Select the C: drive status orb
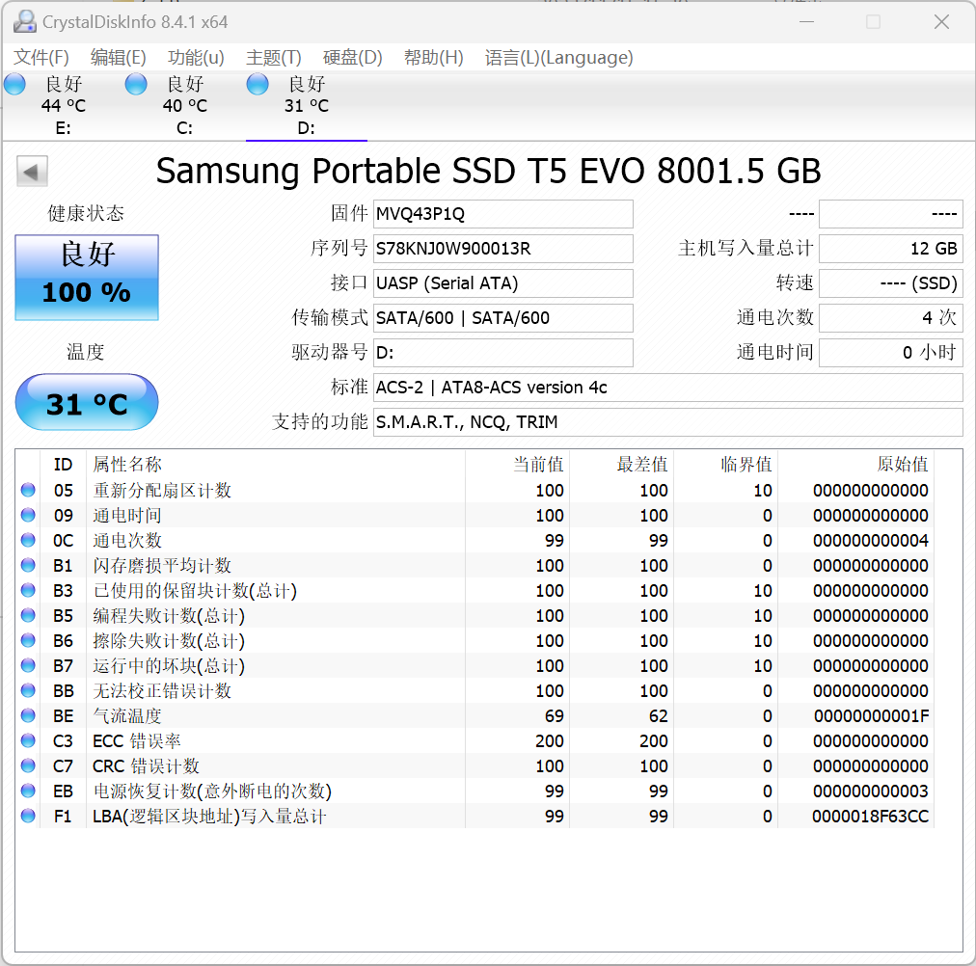The height and width of the screenshot is (966, 976). pyautogui.click(x=137, y=85)
